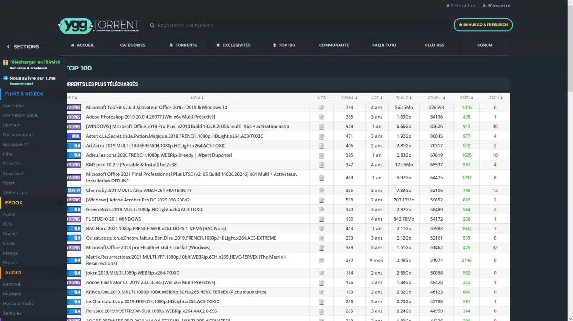
Task: Click Windows badge of FL STUDIO 20 row
Action: coord(74,219)
